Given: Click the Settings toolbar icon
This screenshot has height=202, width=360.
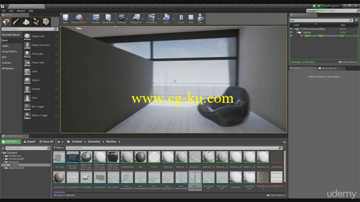Looking at the screenshot, I should tap(121, 19).
